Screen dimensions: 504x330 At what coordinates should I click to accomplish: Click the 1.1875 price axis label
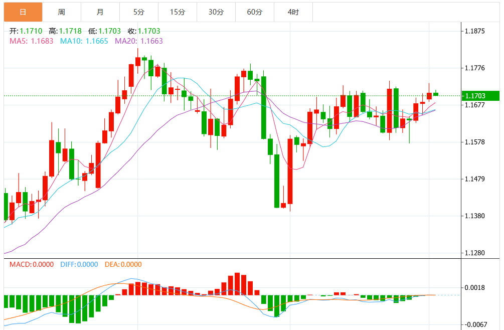pos(475,31)
